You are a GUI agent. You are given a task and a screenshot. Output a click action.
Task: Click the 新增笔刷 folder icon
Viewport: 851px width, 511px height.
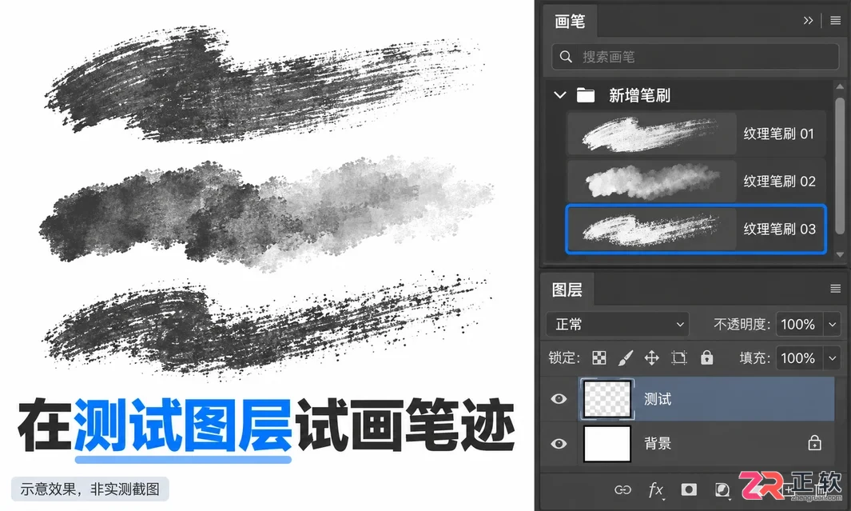coord(586,96)
